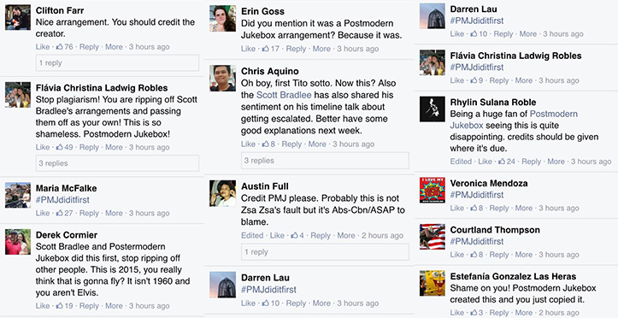Click thumbs-up icon on Derek Cormier's comment

coord(59,306)
